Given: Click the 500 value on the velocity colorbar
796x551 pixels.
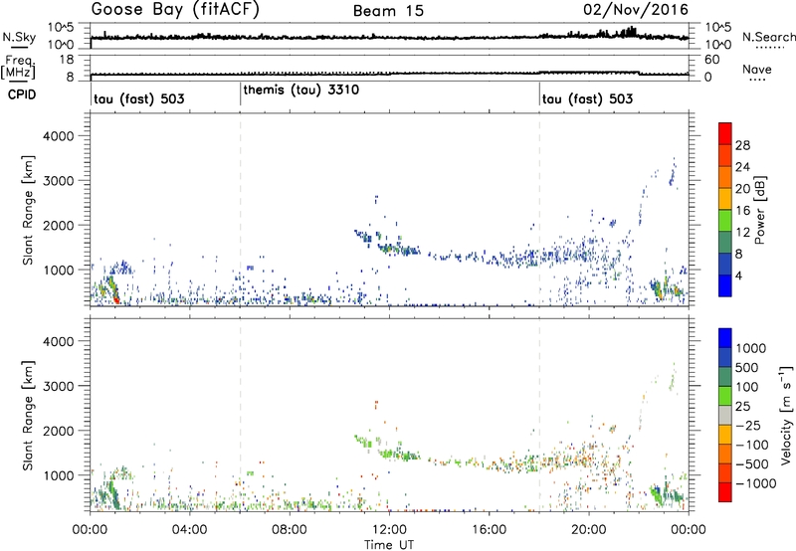Looking at the screenshot, I should click(x=746, y=367).
